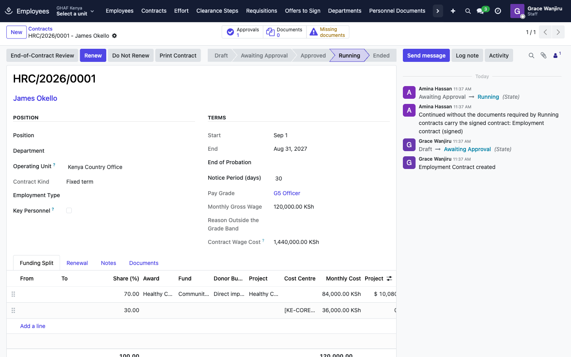Open the Requisitions menu

262,11
